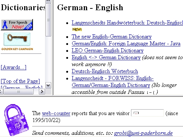The height and width of the screenshot is (137, 183).
Task: Open Deutsch-Englisch Wörterbuch link
Action: pos(105,71)
